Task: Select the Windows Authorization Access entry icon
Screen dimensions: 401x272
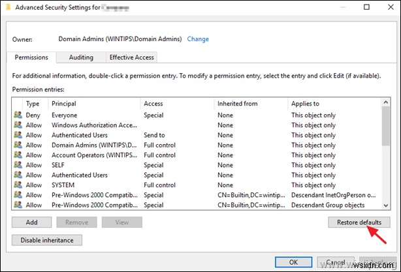Action: point(18,125)
